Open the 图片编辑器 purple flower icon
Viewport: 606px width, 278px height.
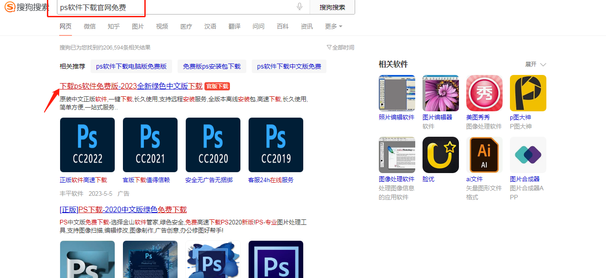pyautogui.click(x=441, y=93)
